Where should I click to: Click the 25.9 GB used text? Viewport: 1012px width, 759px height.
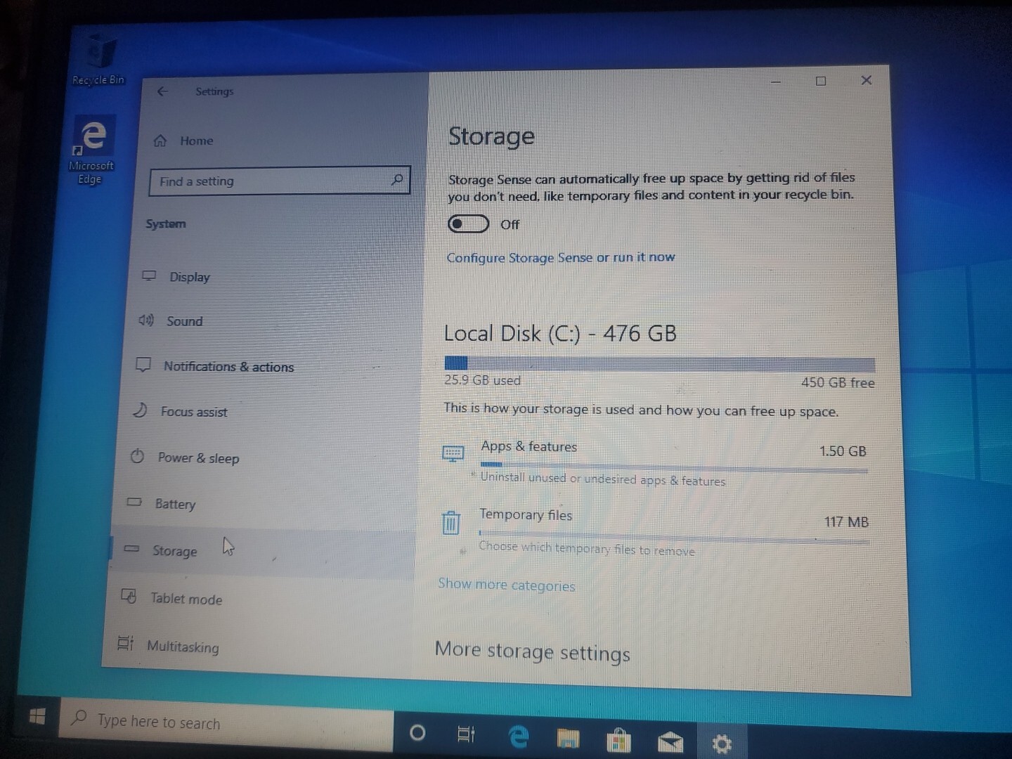(x=482, y=380)
